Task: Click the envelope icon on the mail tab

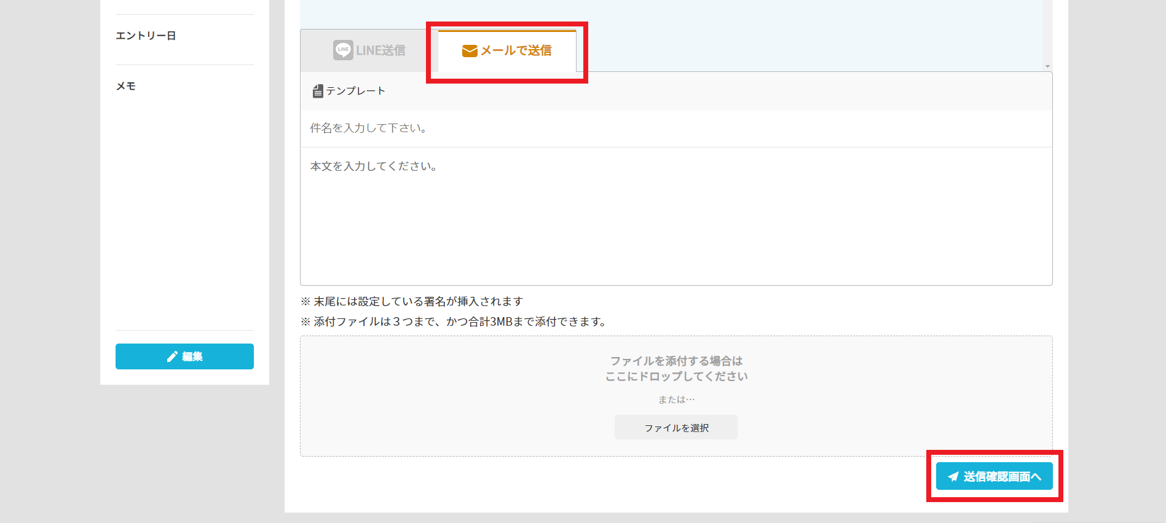Action: [470, 51]
